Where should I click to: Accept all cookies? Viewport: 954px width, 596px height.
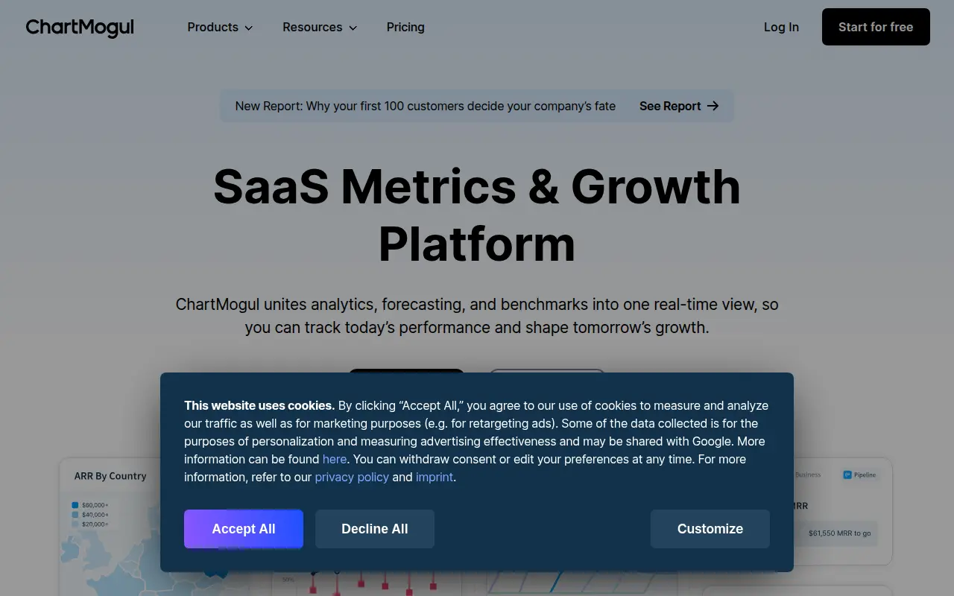(x=244, y=529)
